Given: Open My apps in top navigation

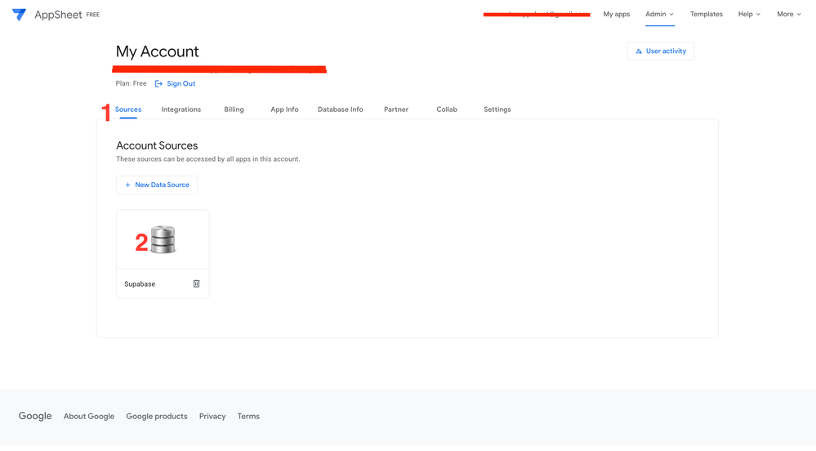Looking at the screenshot, I should (616, 14).
